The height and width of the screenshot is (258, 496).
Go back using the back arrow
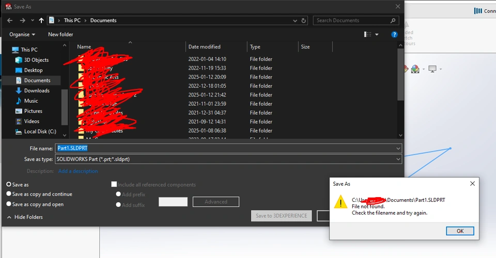10,21
